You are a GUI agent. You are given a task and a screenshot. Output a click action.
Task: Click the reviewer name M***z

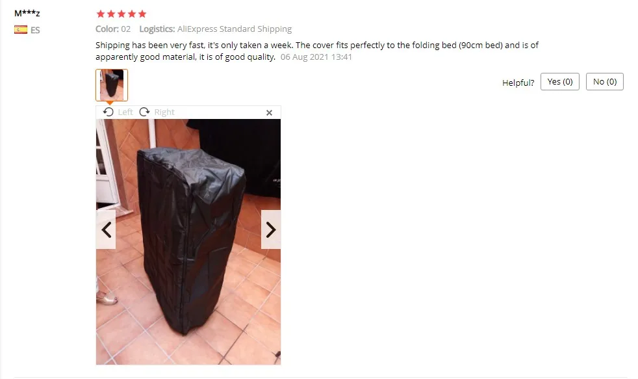coord(27,13)
